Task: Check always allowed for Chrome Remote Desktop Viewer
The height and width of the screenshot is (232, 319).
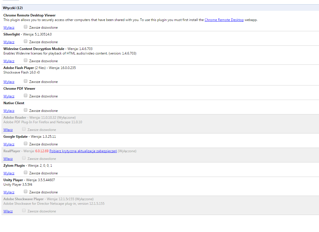Action: click(26, 27)
